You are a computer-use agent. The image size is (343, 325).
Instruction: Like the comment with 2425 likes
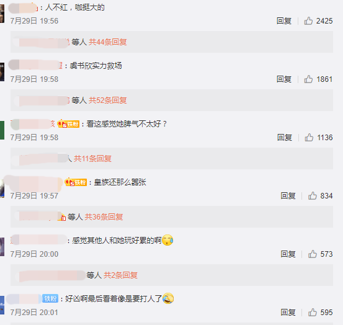point(308,21)
